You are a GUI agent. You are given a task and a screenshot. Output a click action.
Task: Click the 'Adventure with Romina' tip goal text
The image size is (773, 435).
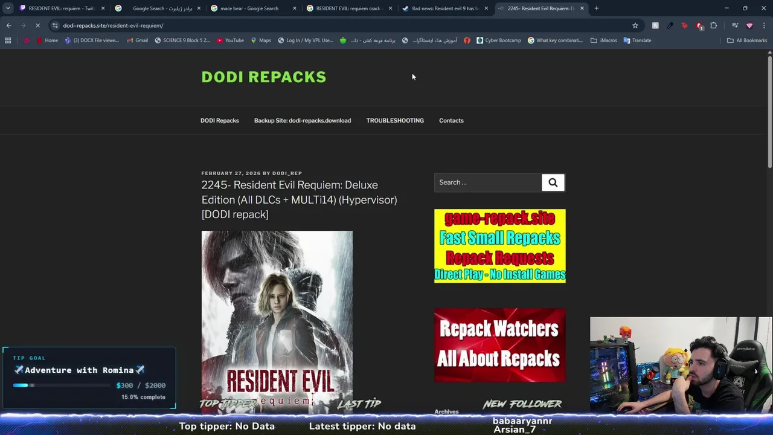[79, 370]
